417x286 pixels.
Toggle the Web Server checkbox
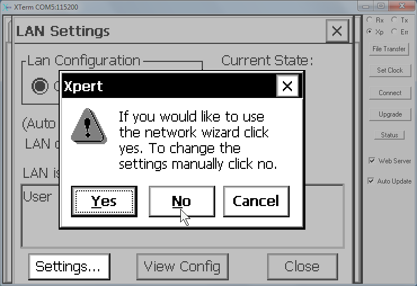pyautogui.click(x=372, y=160)
